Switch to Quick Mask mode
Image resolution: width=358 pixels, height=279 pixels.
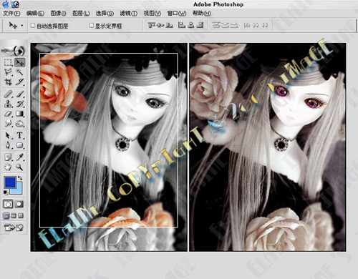(19, 204)
